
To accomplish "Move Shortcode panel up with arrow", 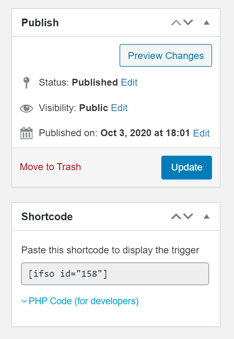I will pos(176,217).
